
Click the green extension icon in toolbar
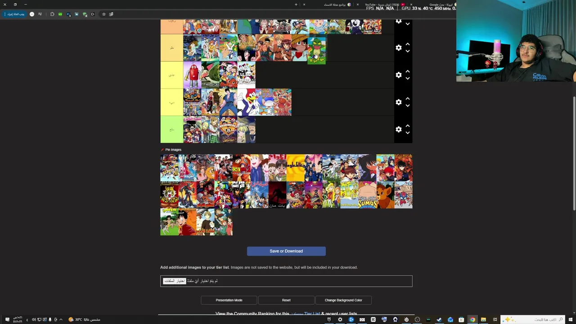[x=60, y=14]
